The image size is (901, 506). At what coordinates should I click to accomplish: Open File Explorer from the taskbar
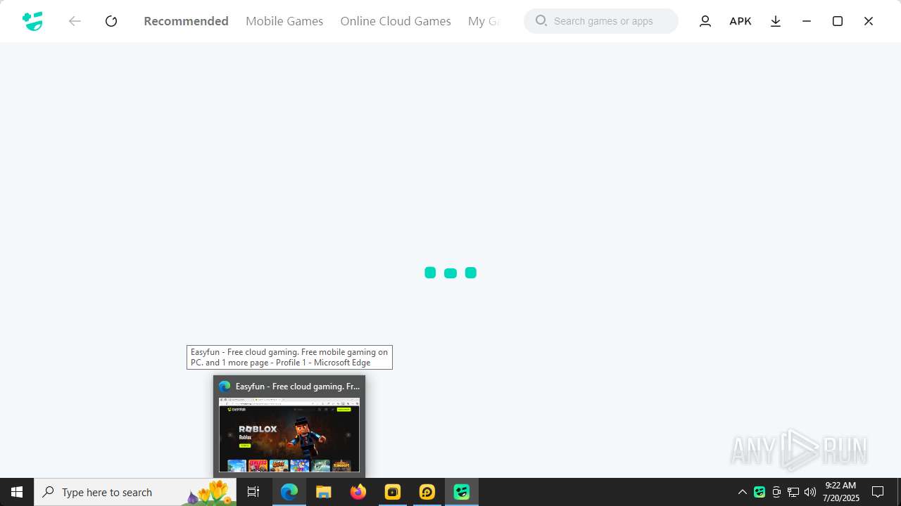pyautogui.click(x=324, y=492)
